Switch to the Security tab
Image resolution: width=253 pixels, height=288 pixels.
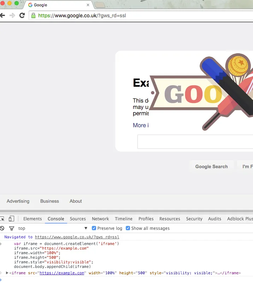194,219
